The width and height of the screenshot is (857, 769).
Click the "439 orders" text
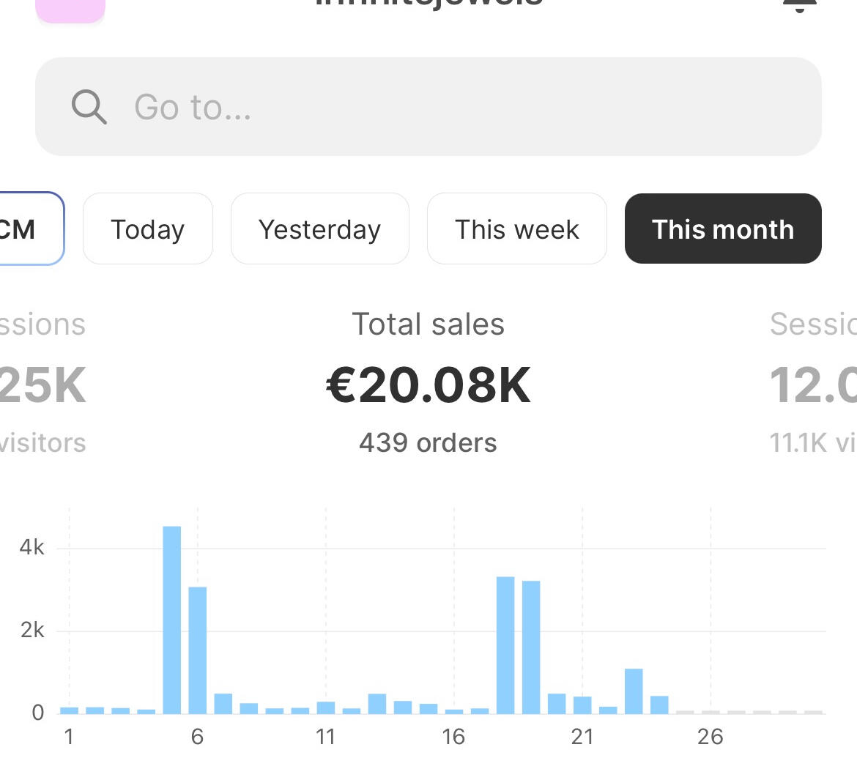428,443
